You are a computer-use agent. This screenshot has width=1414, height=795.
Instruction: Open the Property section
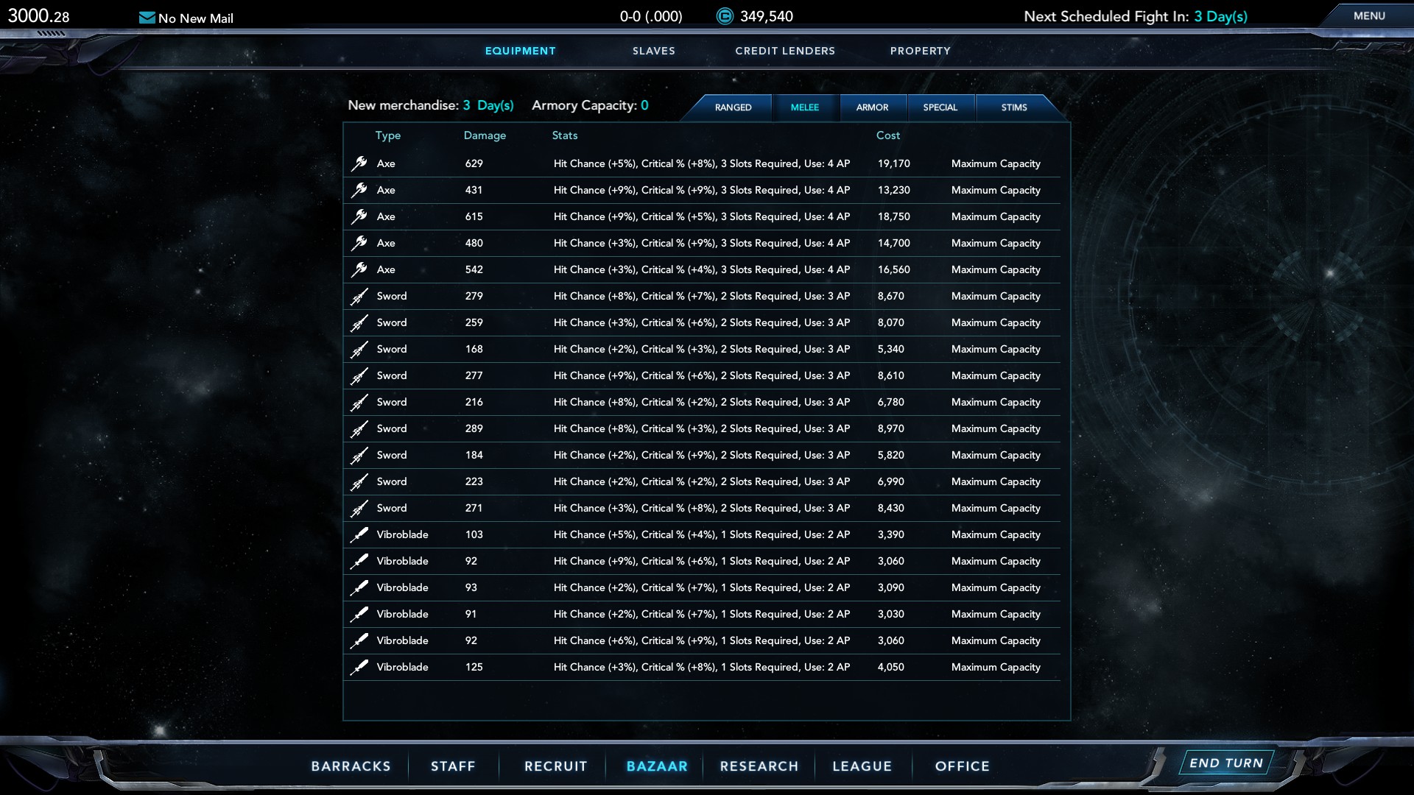(921, 51)
